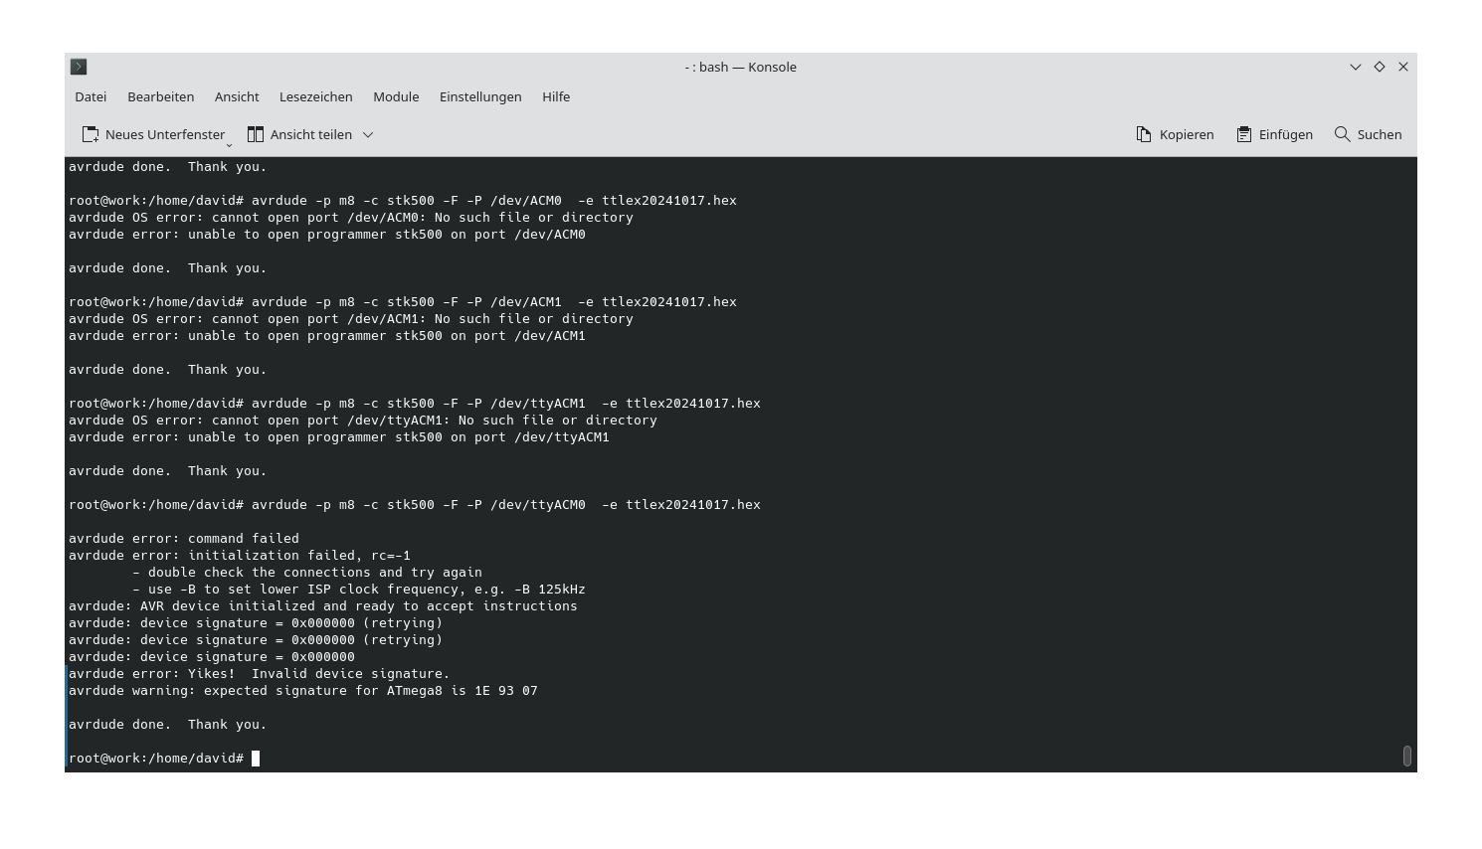Open the Hilfe menu
The width and height of the screenshot is (1482, 849).
[x=556, y=96]
